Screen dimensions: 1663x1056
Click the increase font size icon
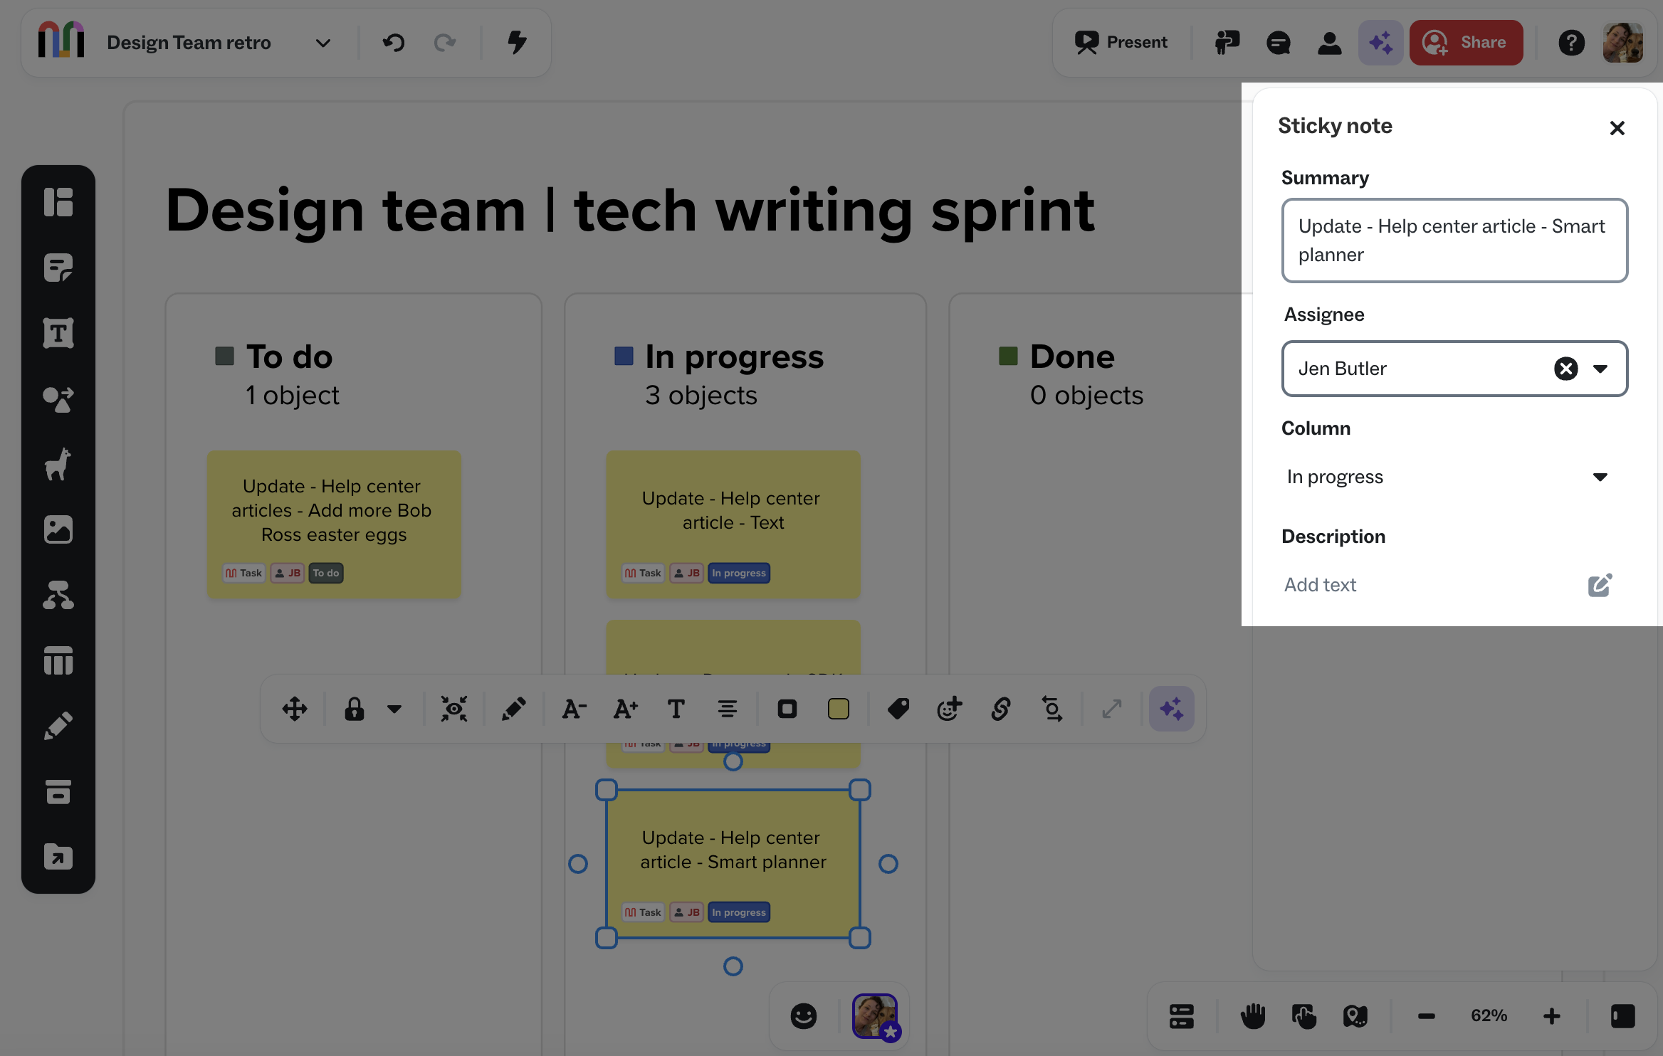625,709
